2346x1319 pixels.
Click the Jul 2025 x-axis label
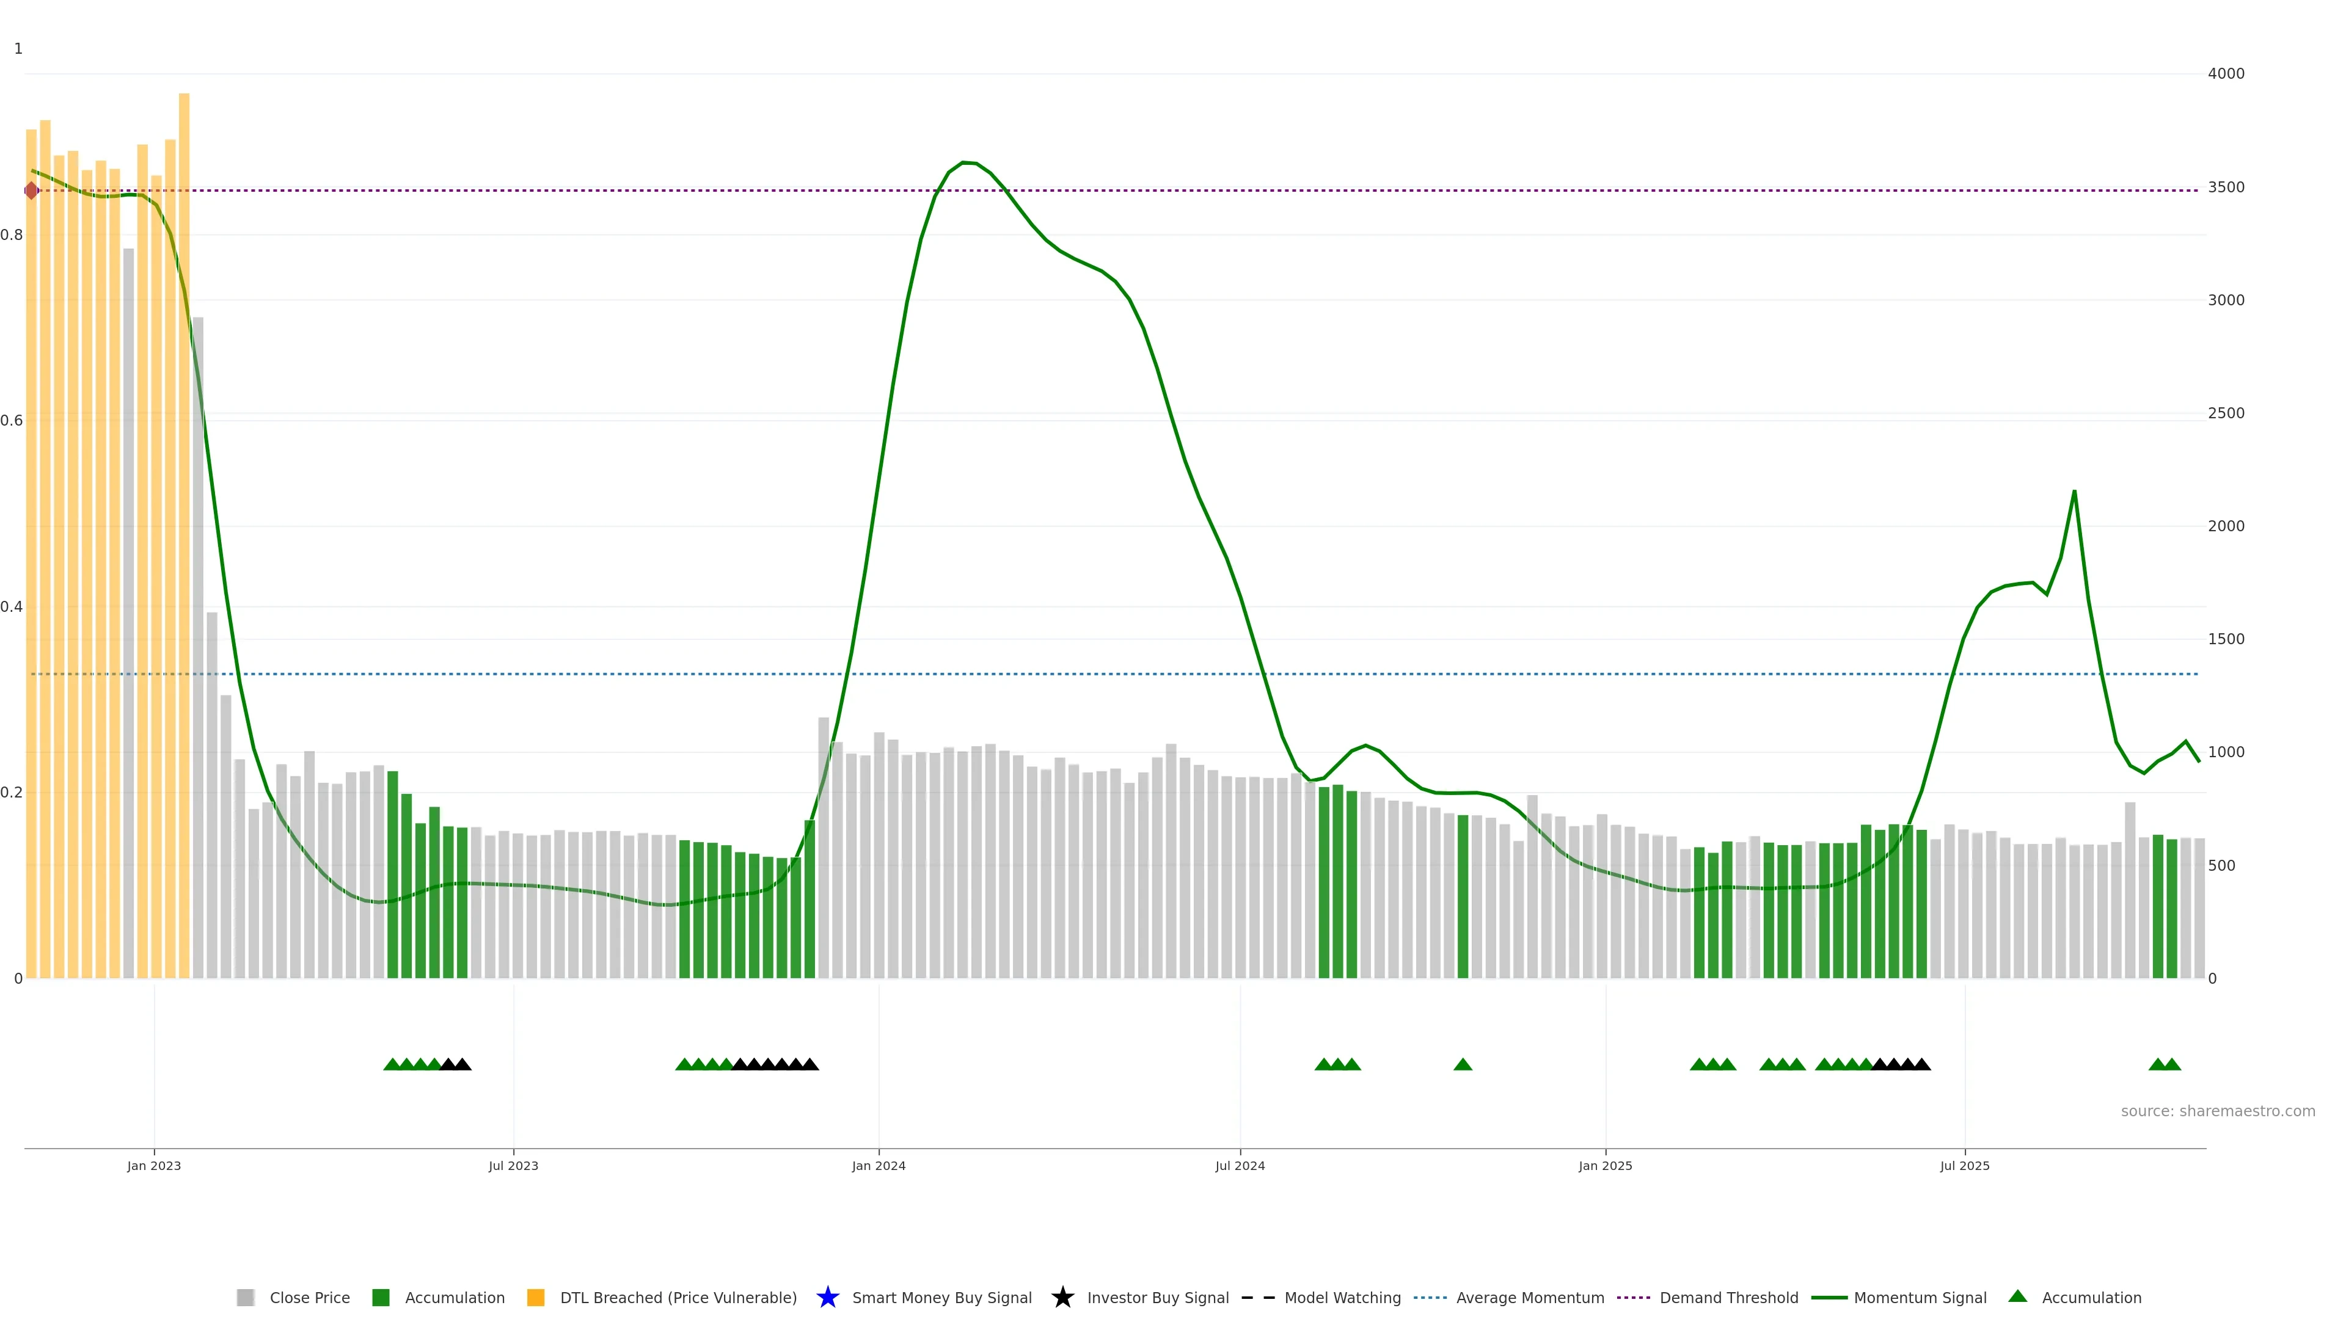[x=1964, y=1166]
